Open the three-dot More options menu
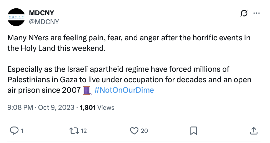The height and width of the screenshot is (143, 270). pos(256,13)
